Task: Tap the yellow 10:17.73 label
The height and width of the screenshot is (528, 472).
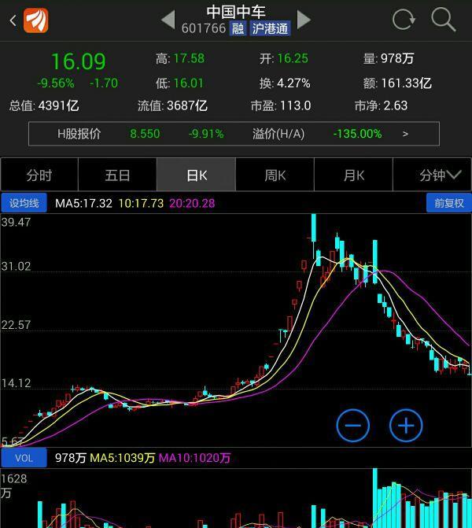Action: 141,203
